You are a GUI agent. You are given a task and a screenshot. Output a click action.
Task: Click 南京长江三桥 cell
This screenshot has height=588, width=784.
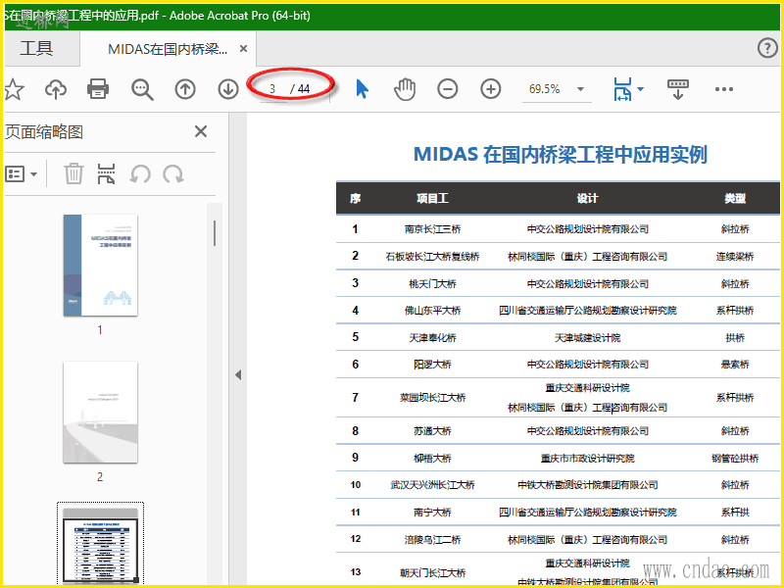[432, 229]
